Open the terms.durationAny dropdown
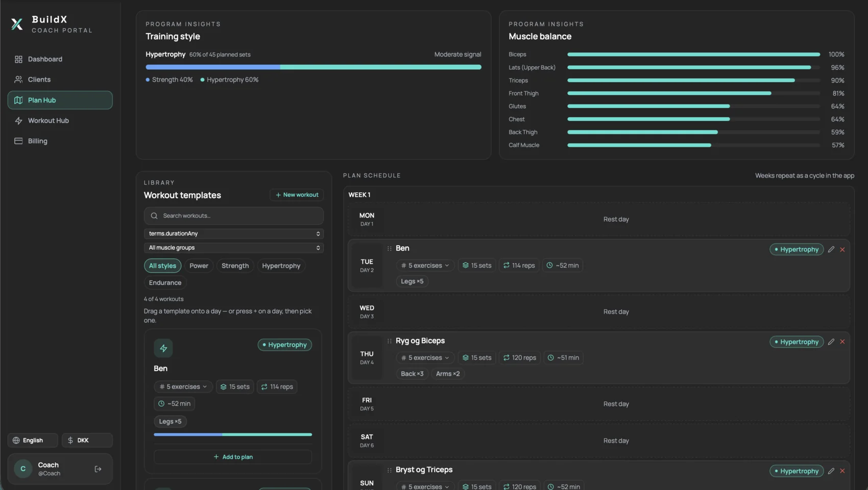The image size is (868, 490). (x=233, y=234)
